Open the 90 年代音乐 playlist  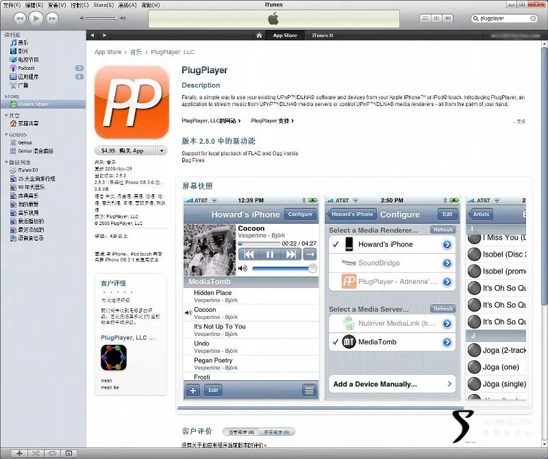(x=32, y=187)
